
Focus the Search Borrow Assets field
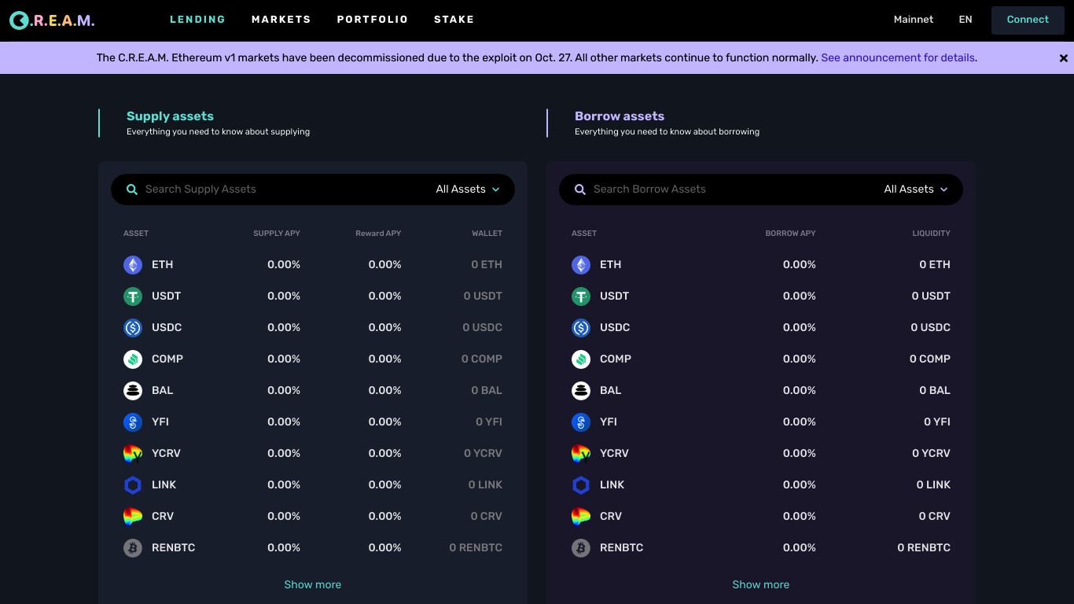731,190
